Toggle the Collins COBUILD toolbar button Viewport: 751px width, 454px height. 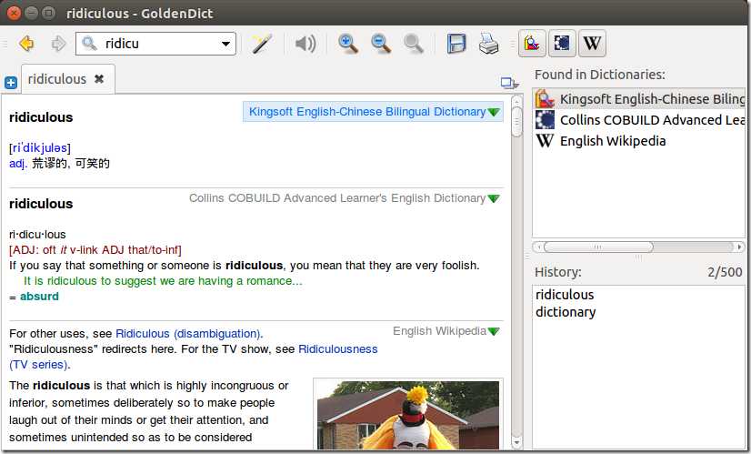pyautogui.click(x=562, y=44)
